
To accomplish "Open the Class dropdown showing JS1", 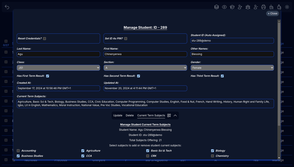I will pos(58,68).
